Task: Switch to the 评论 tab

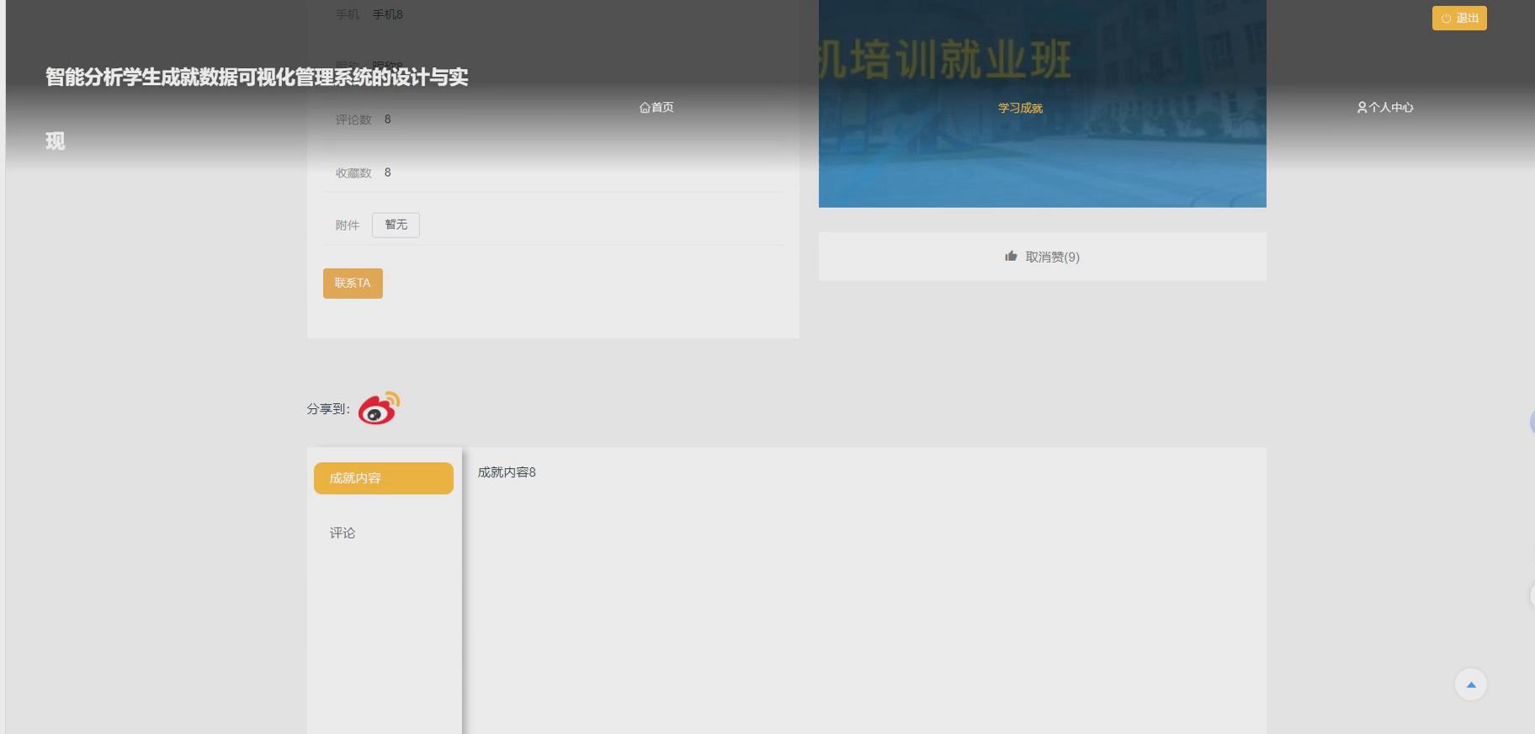Action: pyautogui.click(x=384, y=533)
